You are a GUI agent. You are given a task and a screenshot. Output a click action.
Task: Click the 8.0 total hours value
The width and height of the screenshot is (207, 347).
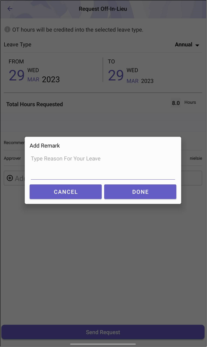(176, 103)
